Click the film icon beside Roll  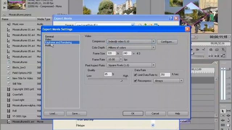(x=9, y=111)
